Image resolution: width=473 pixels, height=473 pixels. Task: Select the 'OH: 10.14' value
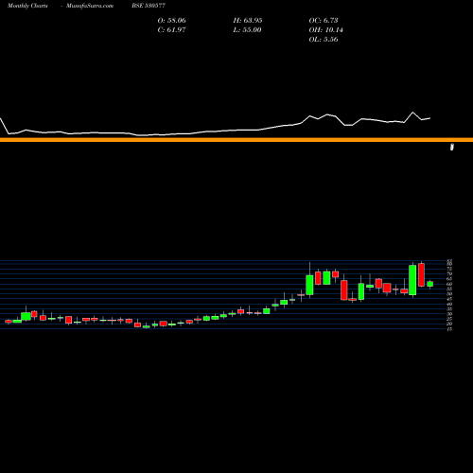pos(326,30)
